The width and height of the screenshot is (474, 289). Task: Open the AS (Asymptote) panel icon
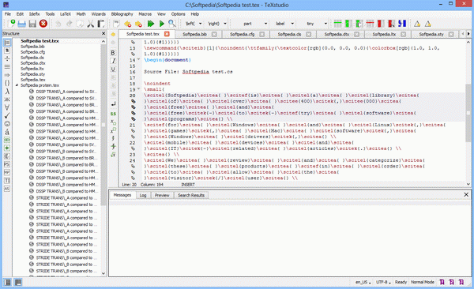[7, 189]
